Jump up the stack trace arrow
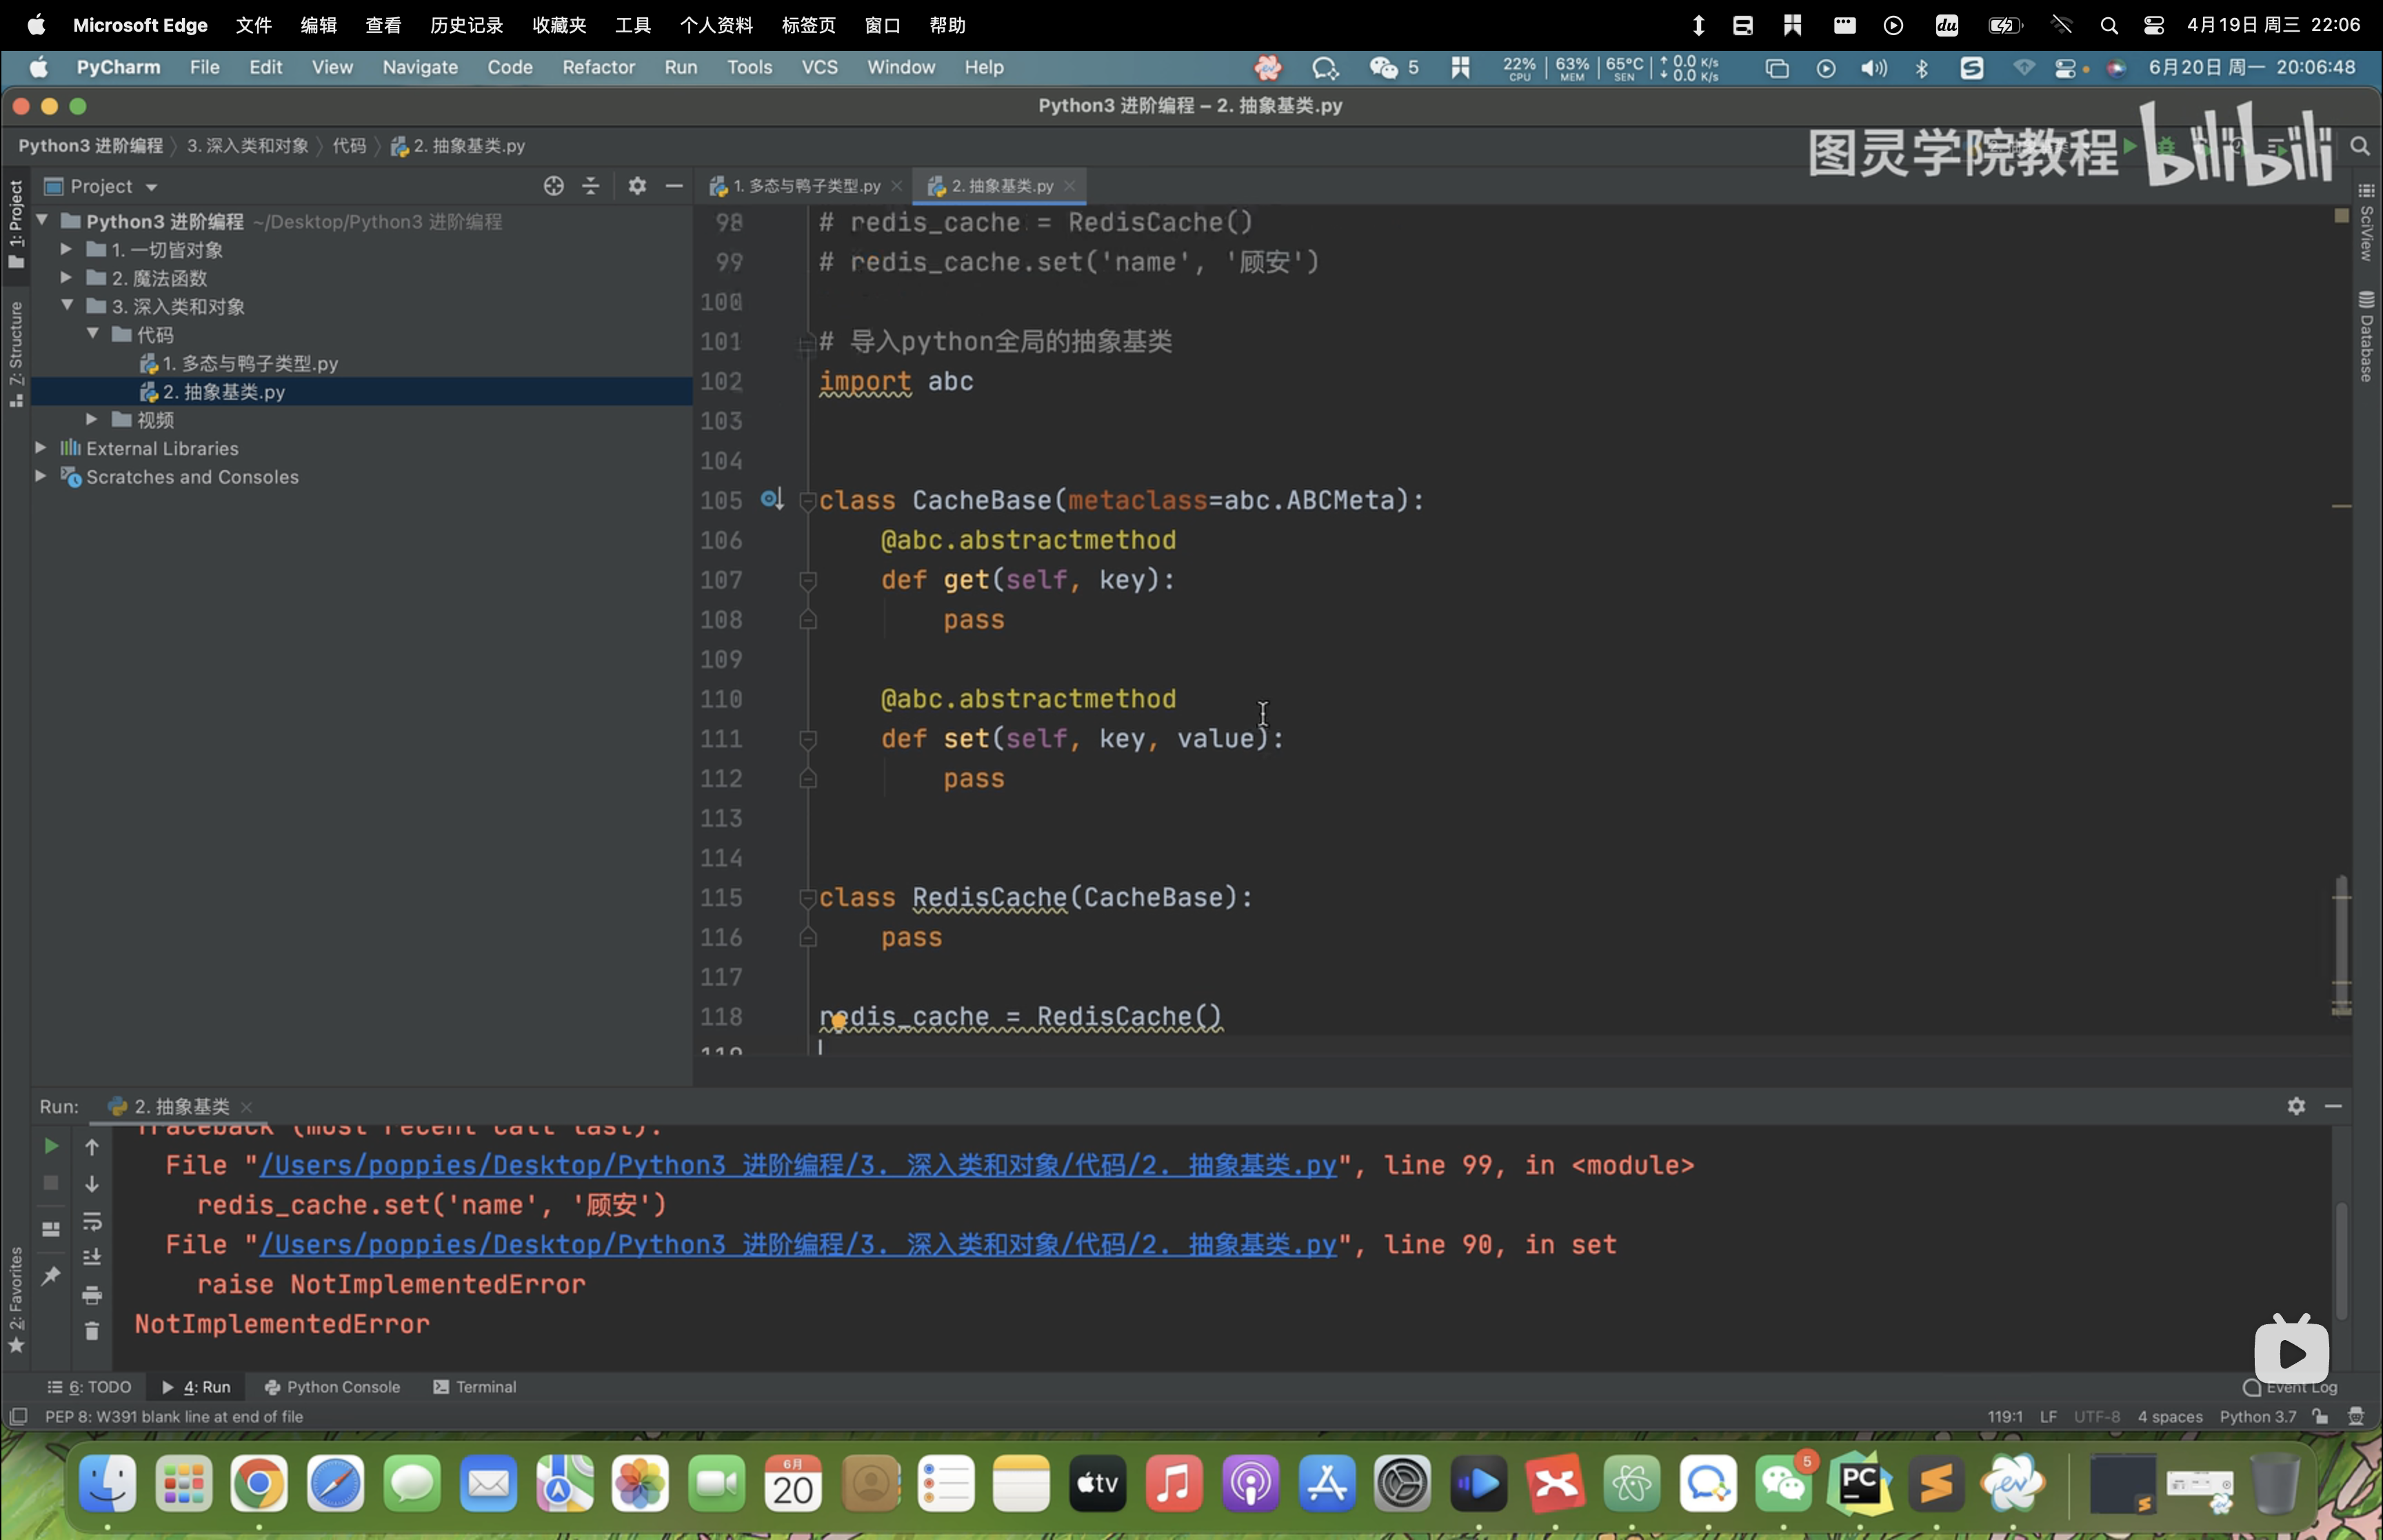Image resolution: width=2383 pixels, height=1540 pixels. pyautogui.click(x=92, y=1147)
